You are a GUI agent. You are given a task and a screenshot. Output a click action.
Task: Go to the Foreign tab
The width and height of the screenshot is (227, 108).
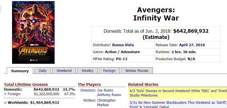point(109,71)
